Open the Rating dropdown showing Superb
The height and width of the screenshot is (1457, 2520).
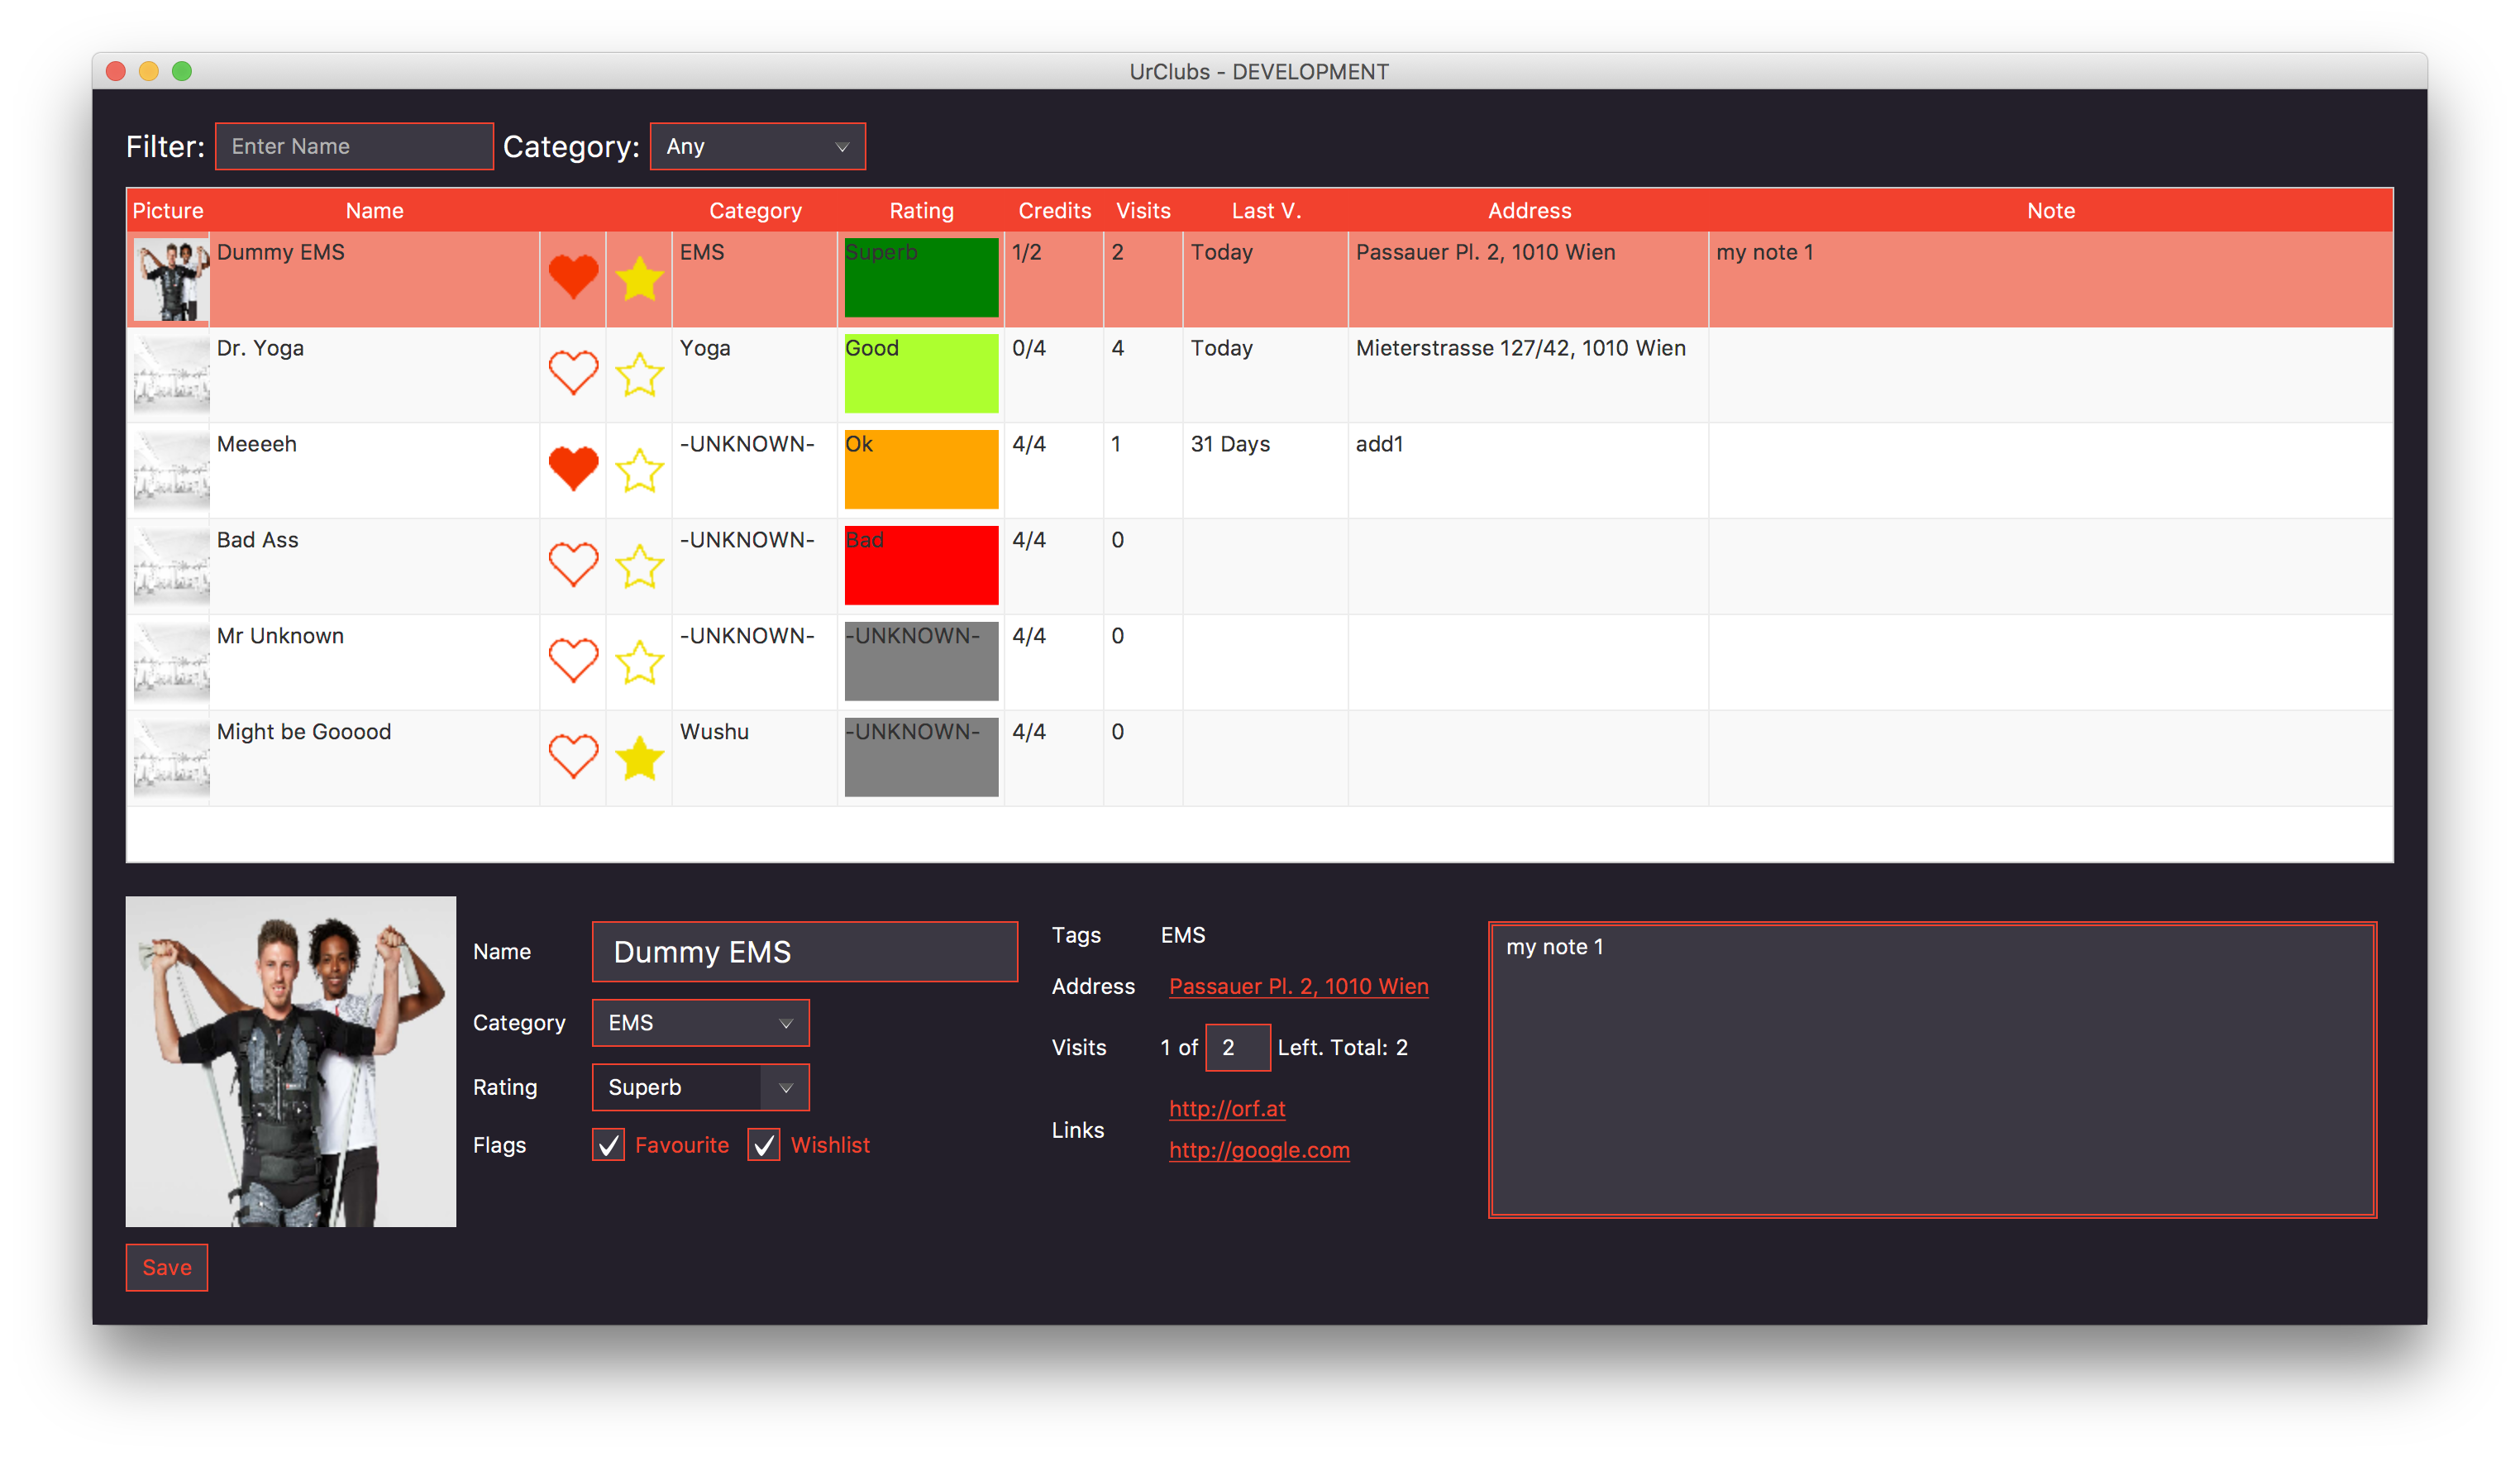pyautogui.click(x=700, y=1087)
